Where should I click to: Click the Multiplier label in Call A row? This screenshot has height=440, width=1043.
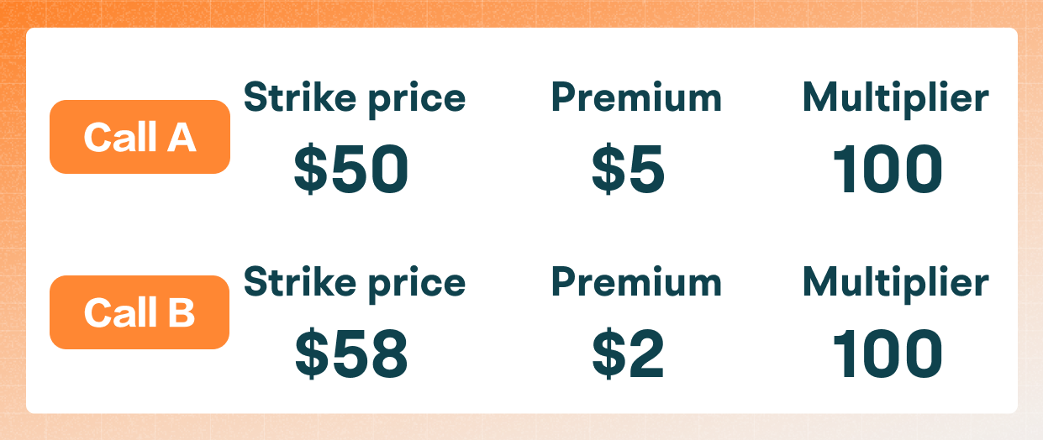(895, 98)
